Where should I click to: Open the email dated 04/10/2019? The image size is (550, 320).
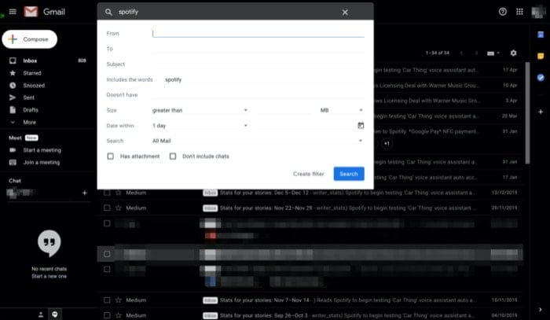pos(312,315)
